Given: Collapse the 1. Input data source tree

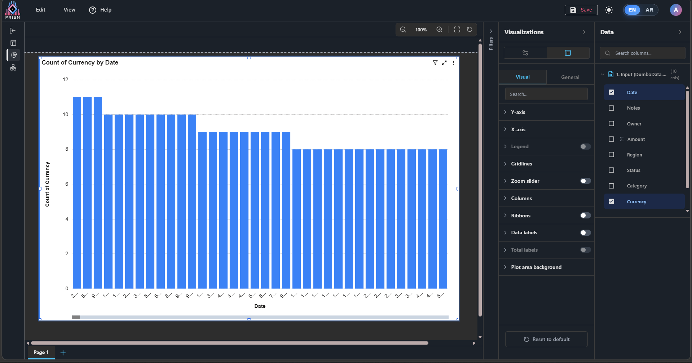Looking at the screenshot, I should 602,75.
